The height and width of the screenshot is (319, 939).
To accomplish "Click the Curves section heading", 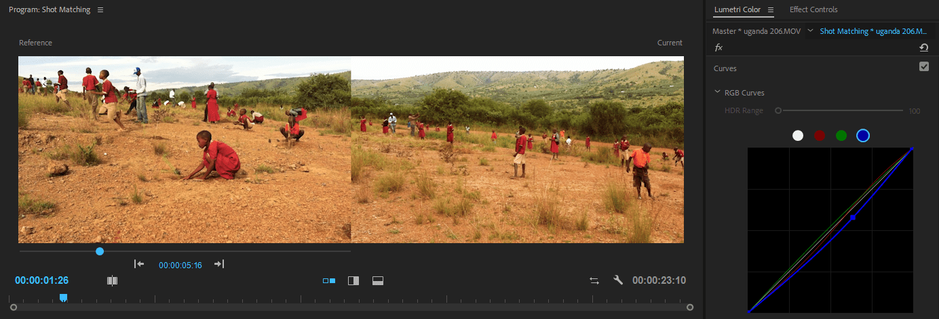I will point(725,68).
